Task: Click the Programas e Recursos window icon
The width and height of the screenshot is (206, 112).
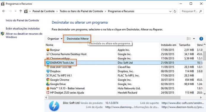Action: coord(3,4)
